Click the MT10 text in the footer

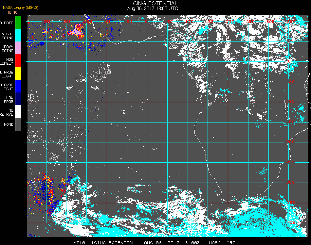coord(79,243)
